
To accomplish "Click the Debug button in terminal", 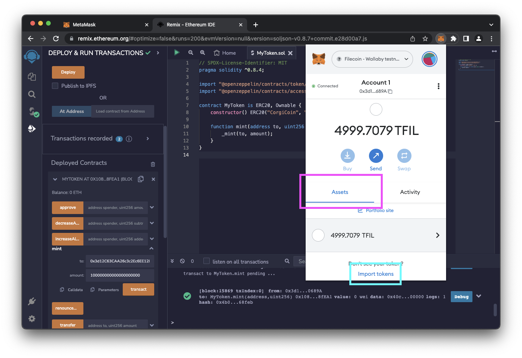I will tap(461, 297).
